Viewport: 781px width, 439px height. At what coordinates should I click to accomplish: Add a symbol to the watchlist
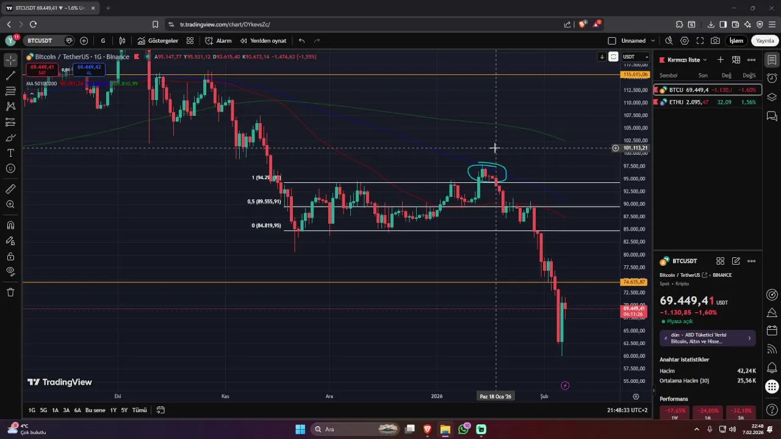[x=720, y=60]
